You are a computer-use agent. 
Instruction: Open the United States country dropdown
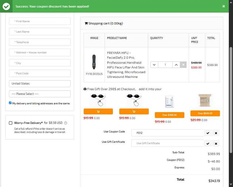(x=40, y=83)
